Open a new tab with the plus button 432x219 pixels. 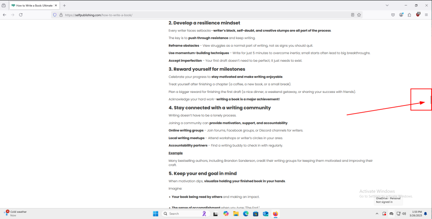(x=64, y=5)
